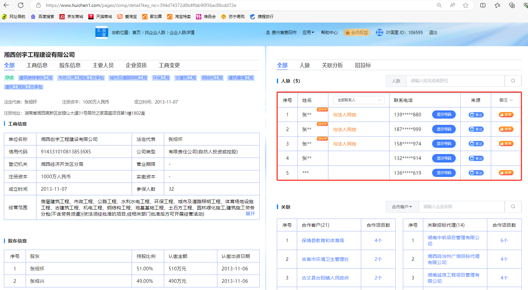Open the favorites list icon
Screen dimensions: 528x290
pos(497,5)
